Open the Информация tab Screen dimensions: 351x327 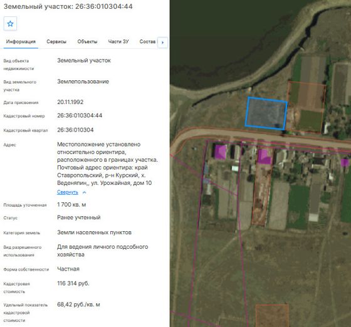click(21, 41)
